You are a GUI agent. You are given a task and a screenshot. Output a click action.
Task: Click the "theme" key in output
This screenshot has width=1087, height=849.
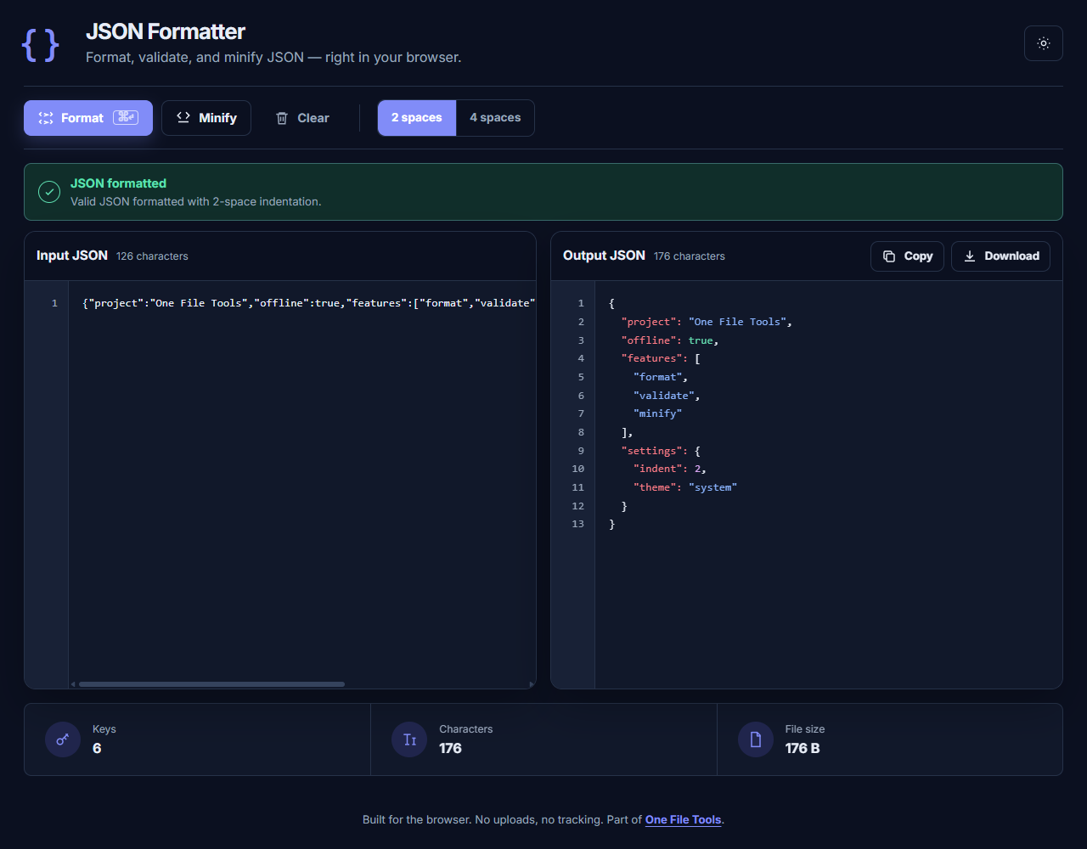point(655,487)
